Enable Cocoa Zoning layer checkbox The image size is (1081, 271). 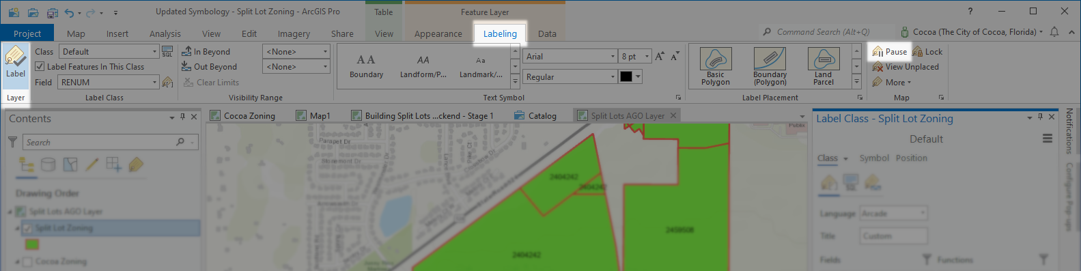(27, 261)
